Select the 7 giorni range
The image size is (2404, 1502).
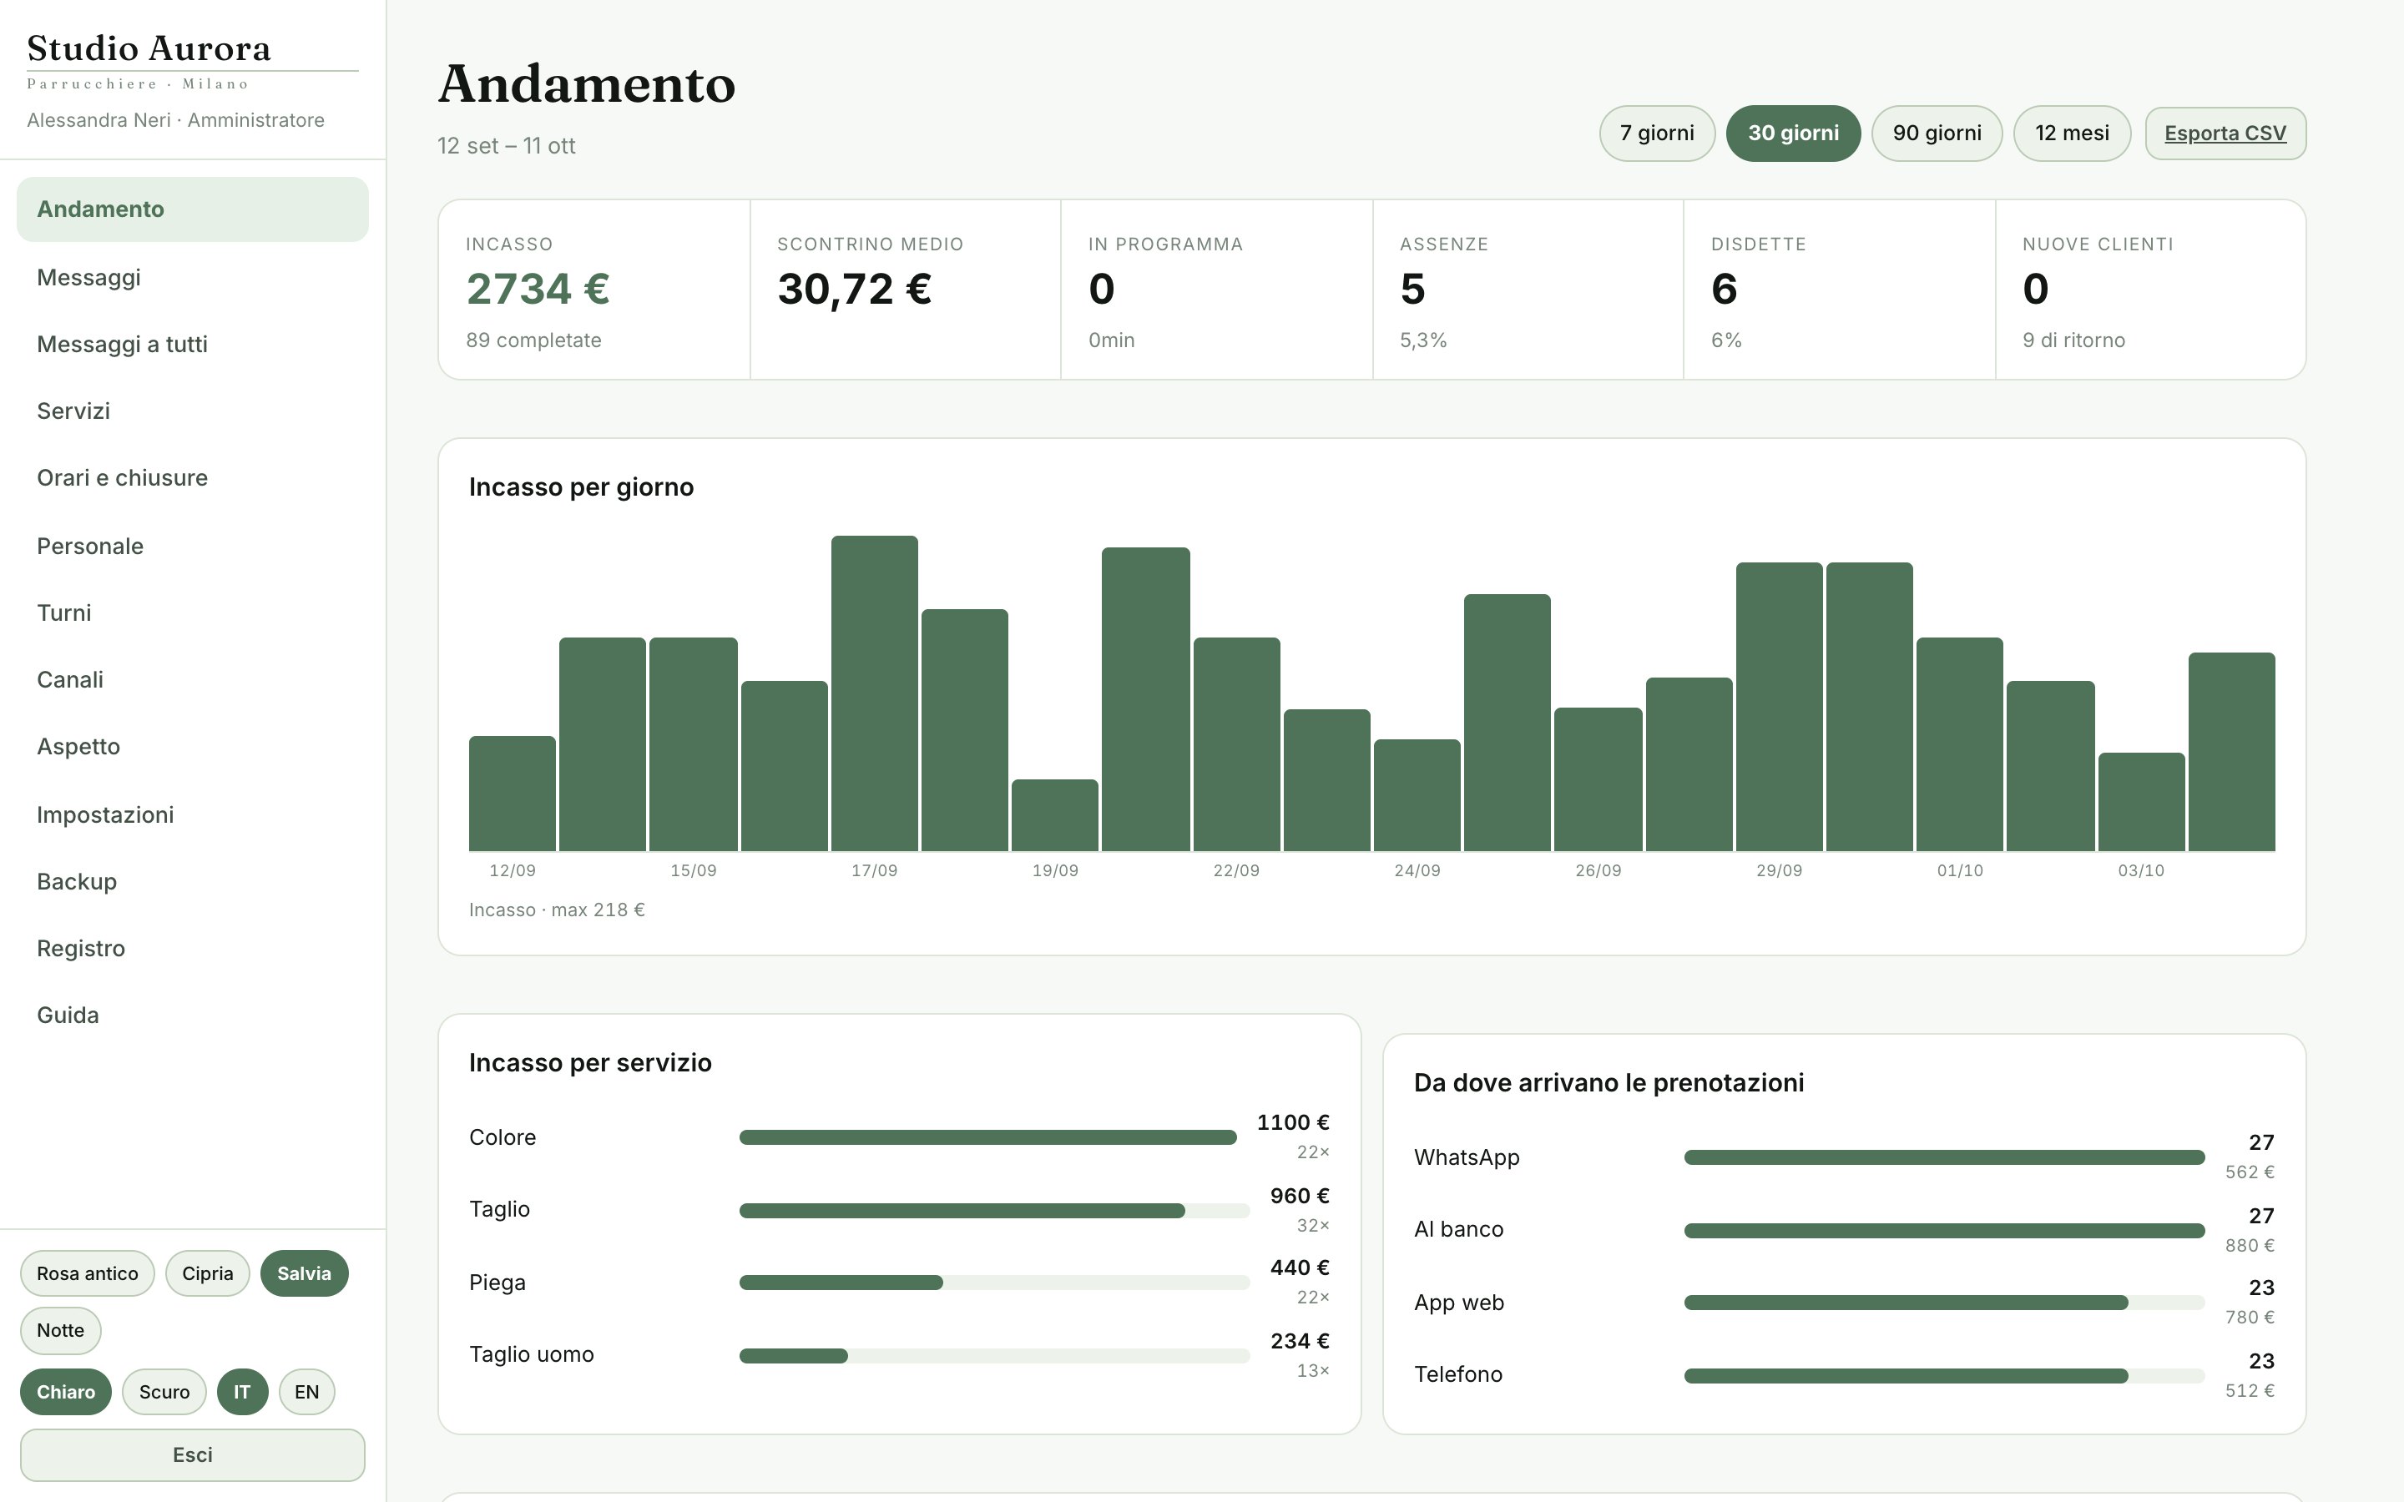click(1657, 134)
